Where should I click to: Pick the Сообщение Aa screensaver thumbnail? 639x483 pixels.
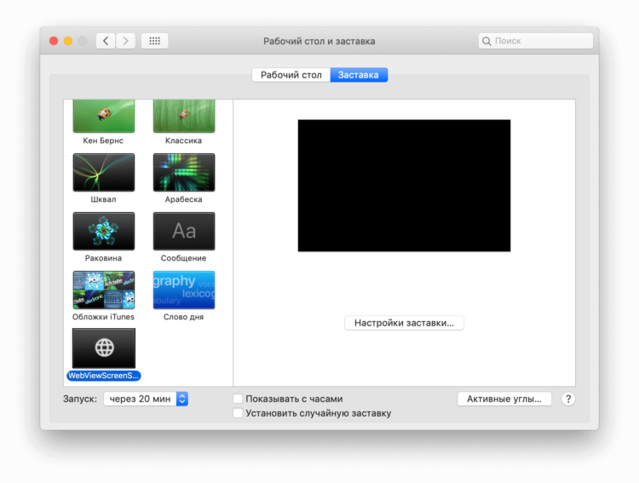[184, 231]
